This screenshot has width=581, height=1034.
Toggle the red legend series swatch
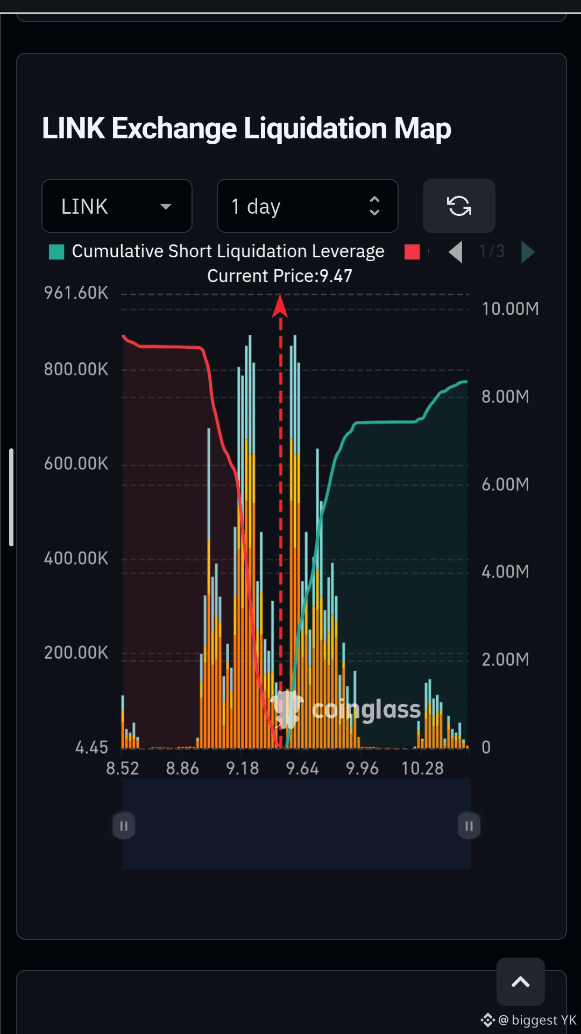[x=412, y=252]
